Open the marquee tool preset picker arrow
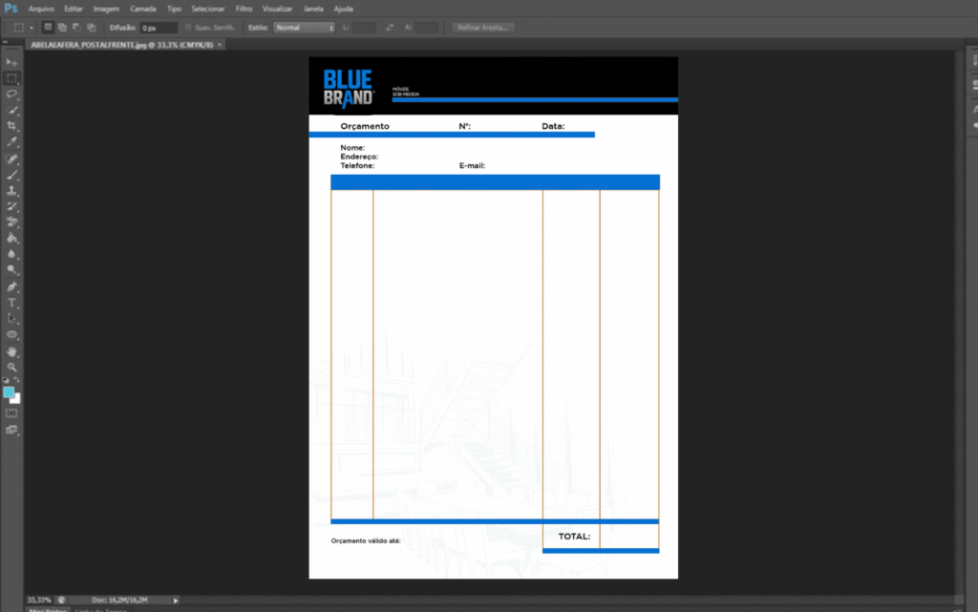The width and height of the screenshot is (978, 612). click(32, 28)
